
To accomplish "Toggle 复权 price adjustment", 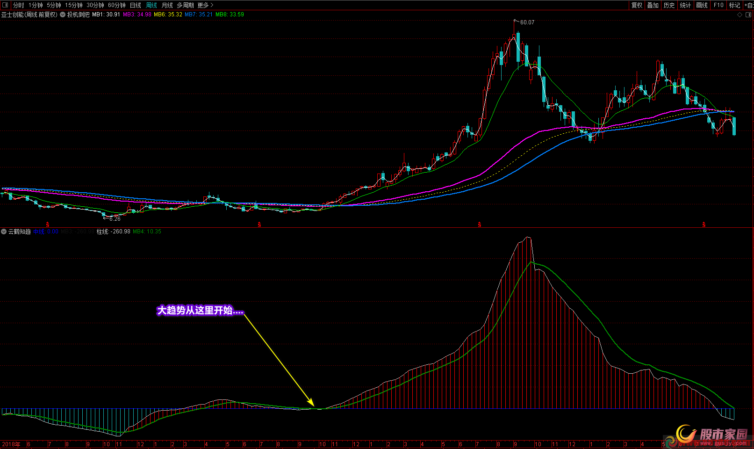I will pyautogui.click(x=637, y=5).
